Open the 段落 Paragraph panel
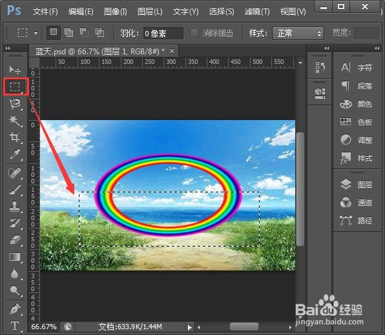 357,86
